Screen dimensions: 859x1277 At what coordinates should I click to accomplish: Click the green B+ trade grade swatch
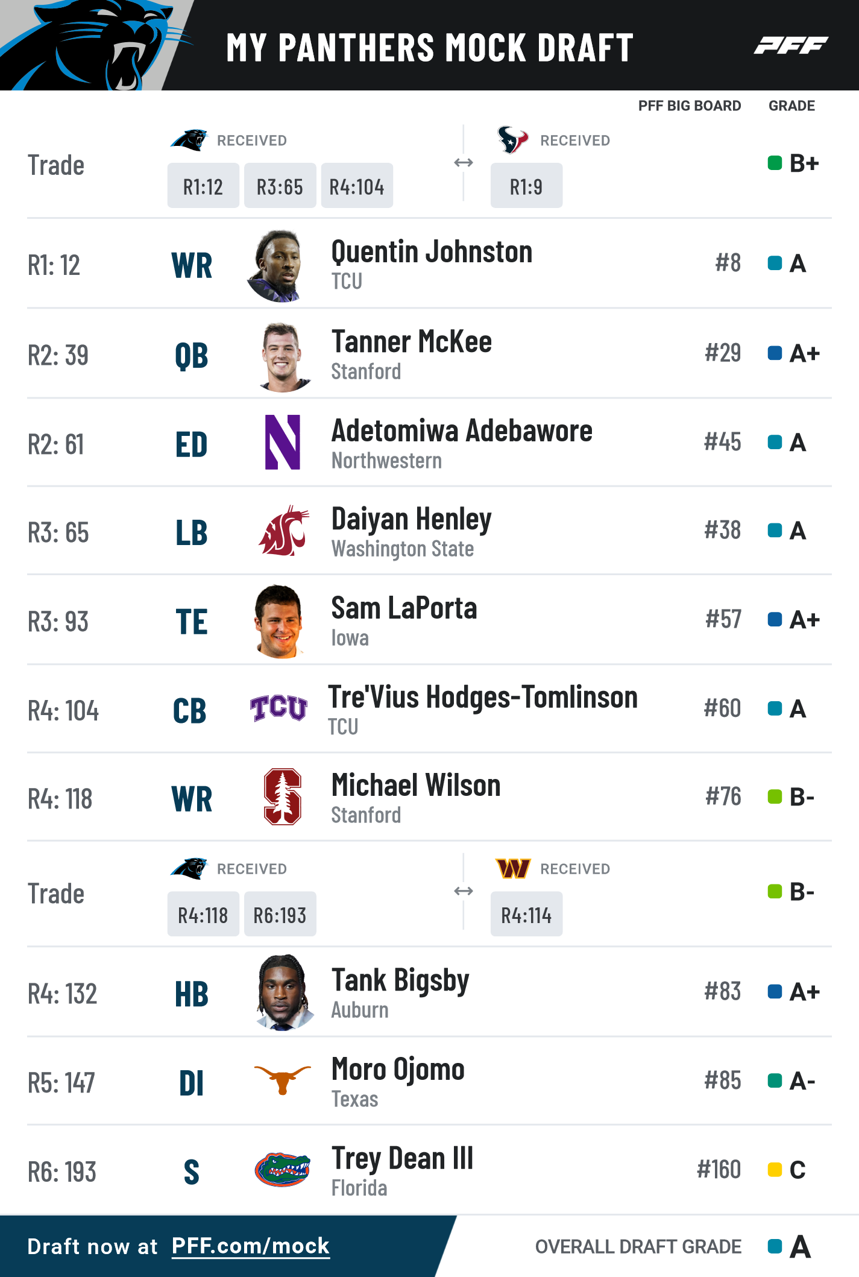775,163
